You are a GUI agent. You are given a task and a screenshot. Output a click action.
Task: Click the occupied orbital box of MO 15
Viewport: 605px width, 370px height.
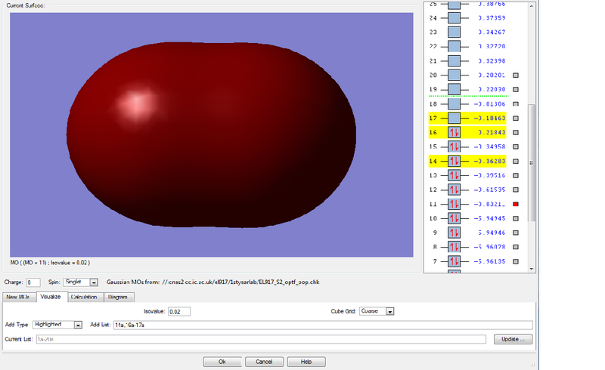(x=455, y=146)
